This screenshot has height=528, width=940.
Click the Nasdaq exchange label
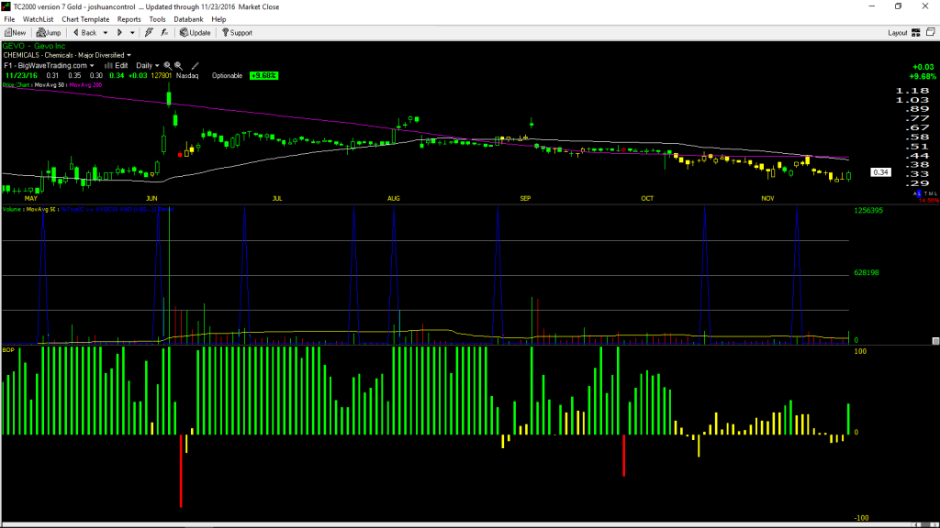187,76
